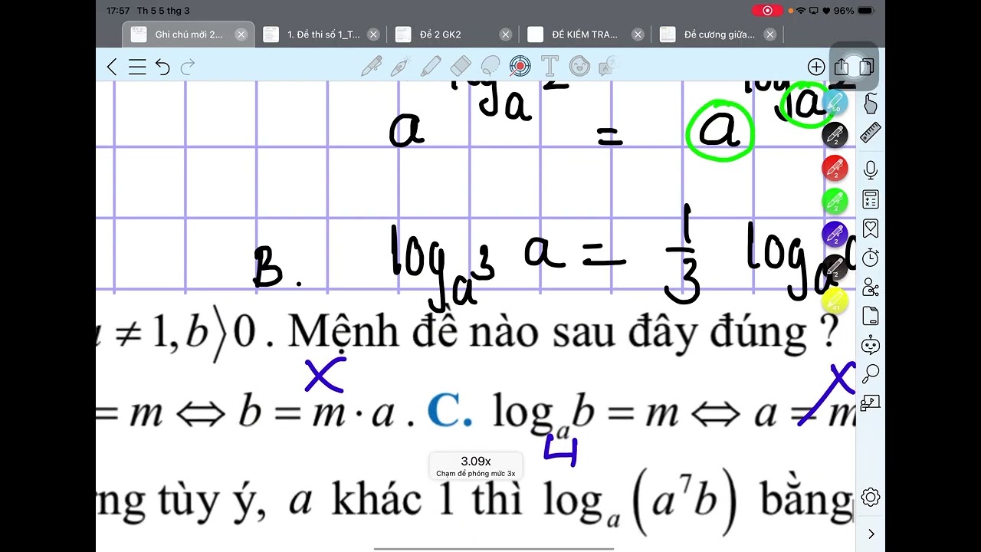Open the hamburger list menu
The height and width of the screenshot is (552, 981).
[137, 67]
